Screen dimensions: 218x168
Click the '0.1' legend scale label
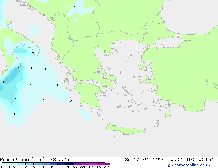(x=4, y=167)
